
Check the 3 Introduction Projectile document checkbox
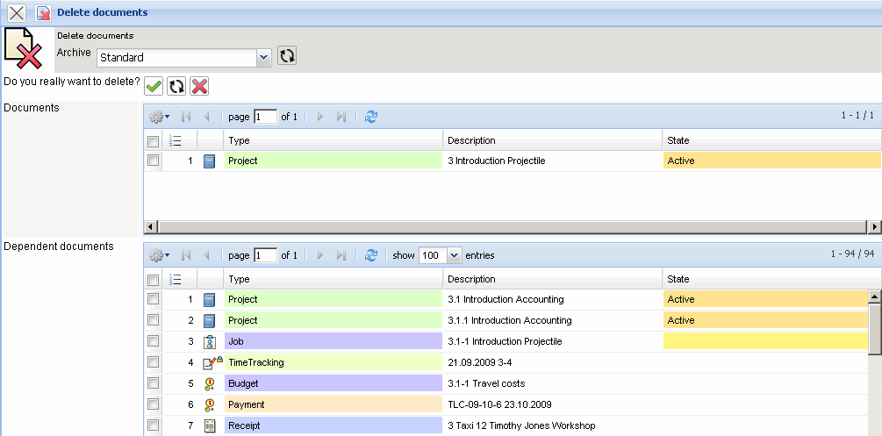[154, 161]
